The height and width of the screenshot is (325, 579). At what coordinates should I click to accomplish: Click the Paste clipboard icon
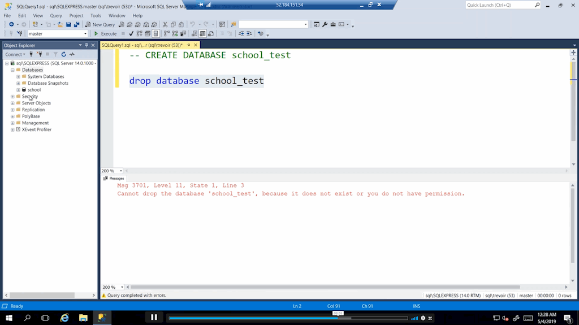[182, 24]
